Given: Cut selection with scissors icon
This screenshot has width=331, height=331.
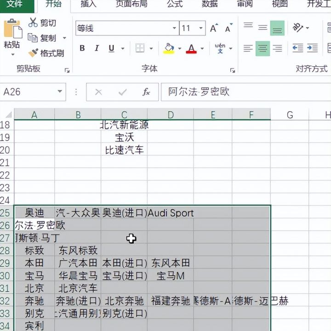Looking at the screenshot, I should (33, 23).
